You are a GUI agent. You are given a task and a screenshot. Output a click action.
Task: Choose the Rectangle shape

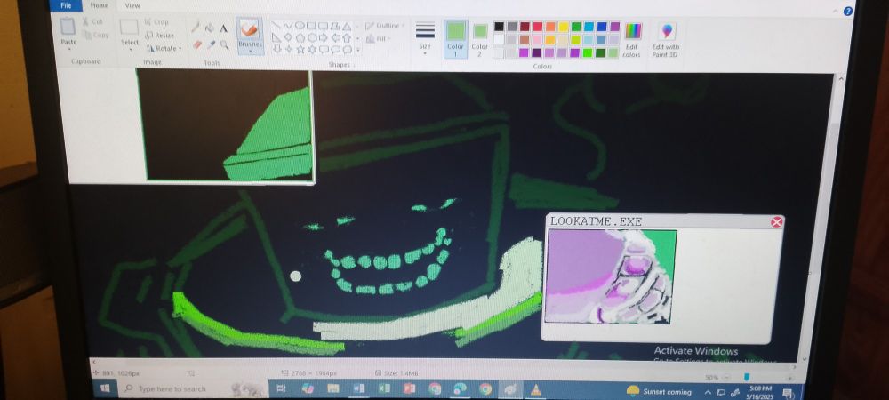coord(311,26)
